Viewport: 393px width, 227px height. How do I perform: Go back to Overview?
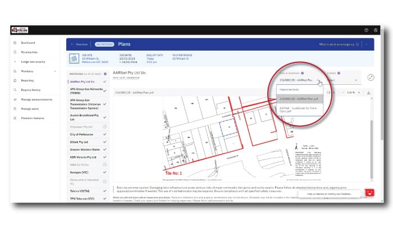tap(80, 44)
